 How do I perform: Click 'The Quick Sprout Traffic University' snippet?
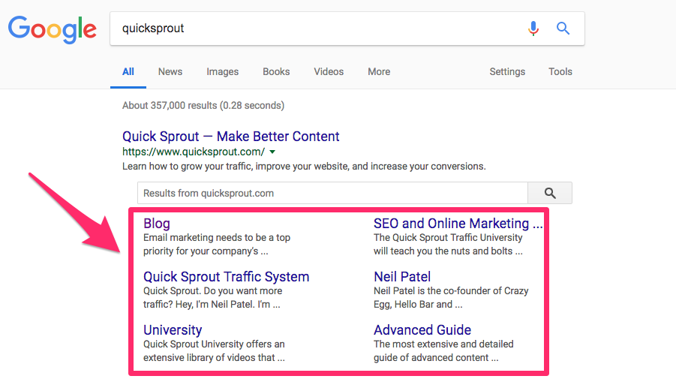pos(448,245)
